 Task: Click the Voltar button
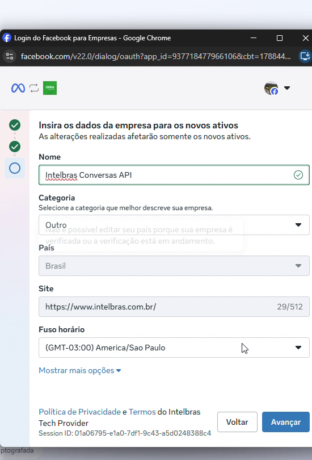pos(237,422)
